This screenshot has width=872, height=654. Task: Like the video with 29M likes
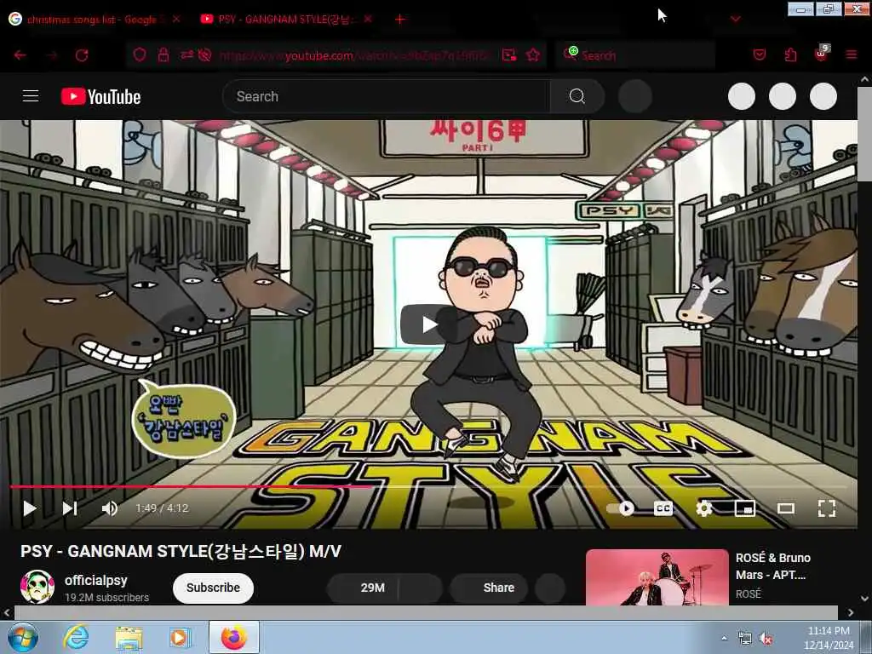pyautogui.click(x=363, y=588)
